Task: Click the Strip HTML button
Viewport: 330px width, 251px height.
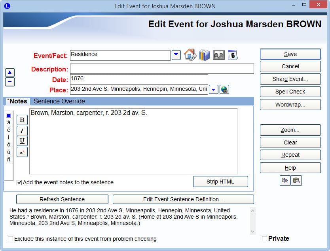Action: click(x=220, y=182)
